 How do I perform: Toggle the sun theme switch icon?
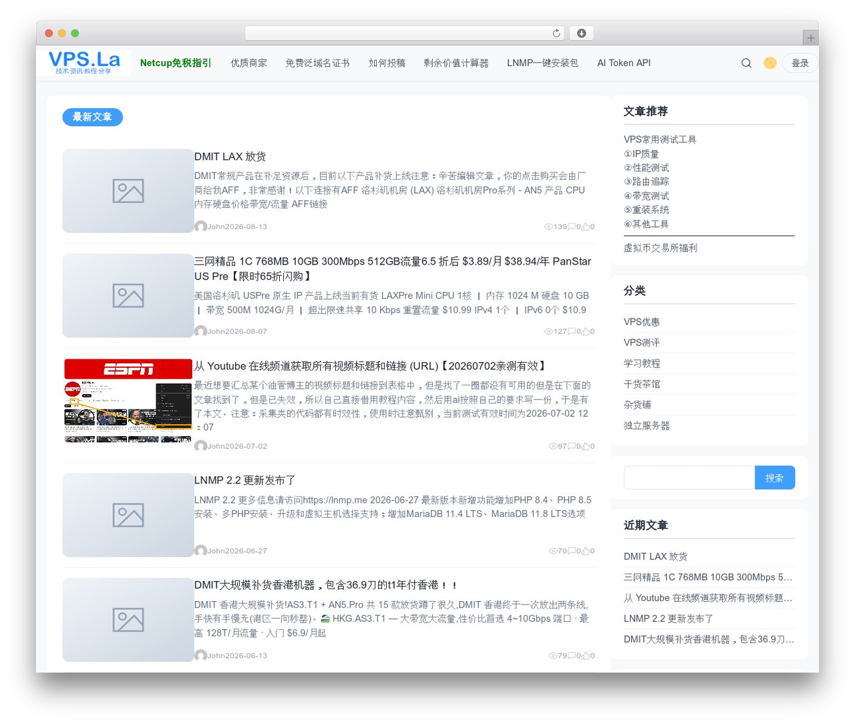[770, 63]
